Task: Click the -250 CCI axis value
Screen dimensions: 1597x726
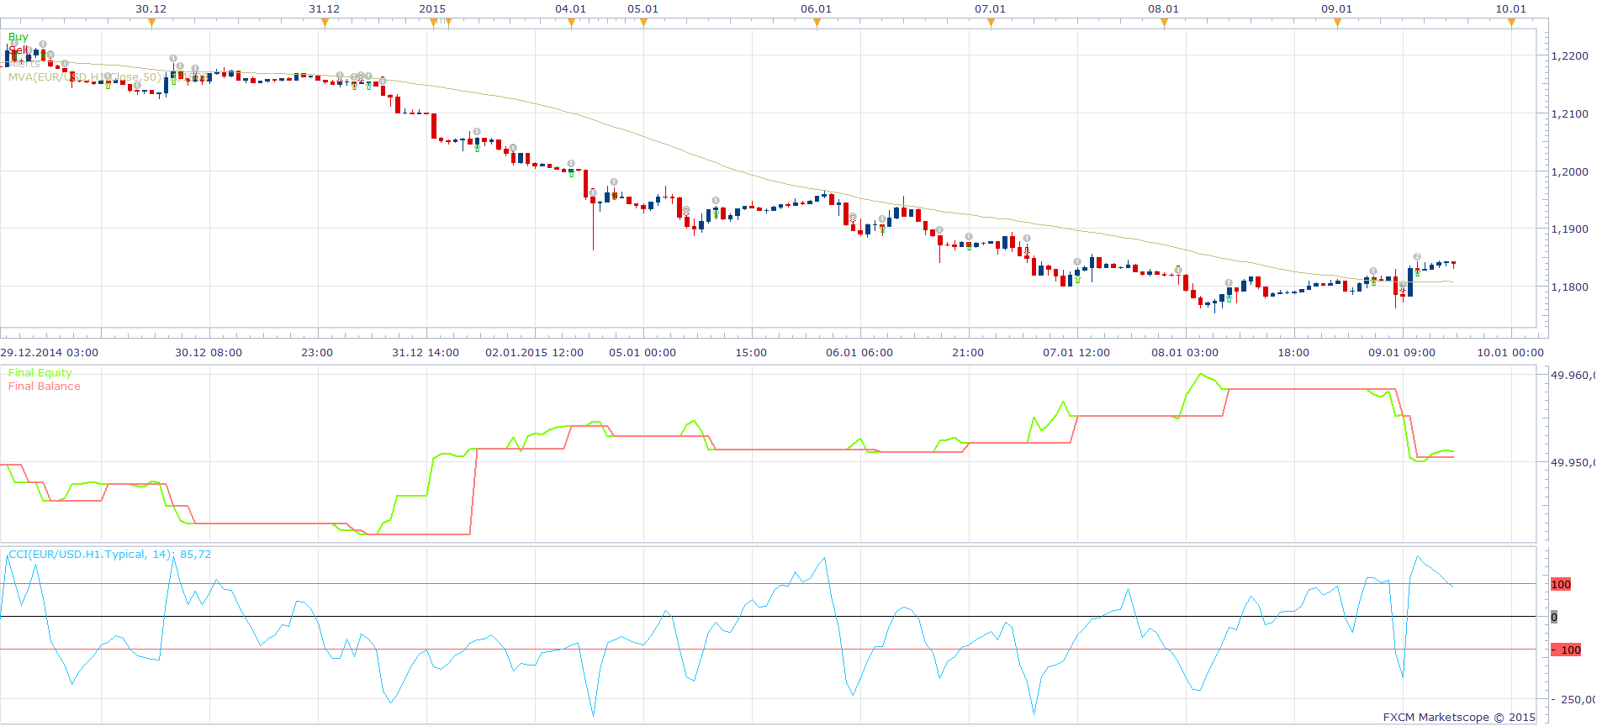Action: click(1573, 699)
